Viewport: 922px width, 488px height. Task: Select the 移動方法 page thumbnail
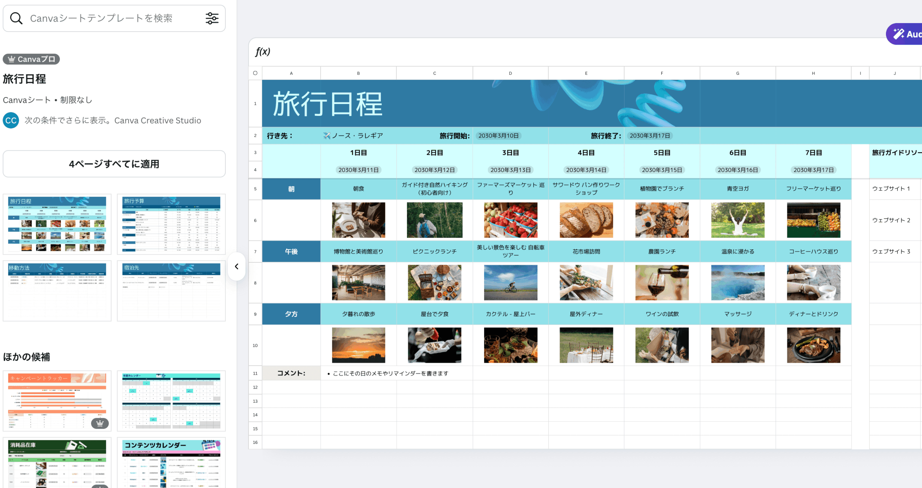click(57, 291)
